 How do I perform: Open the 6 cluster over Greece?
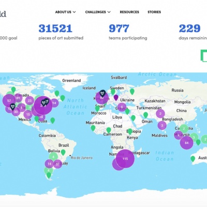pyautogui.click(x=122, y=107)
